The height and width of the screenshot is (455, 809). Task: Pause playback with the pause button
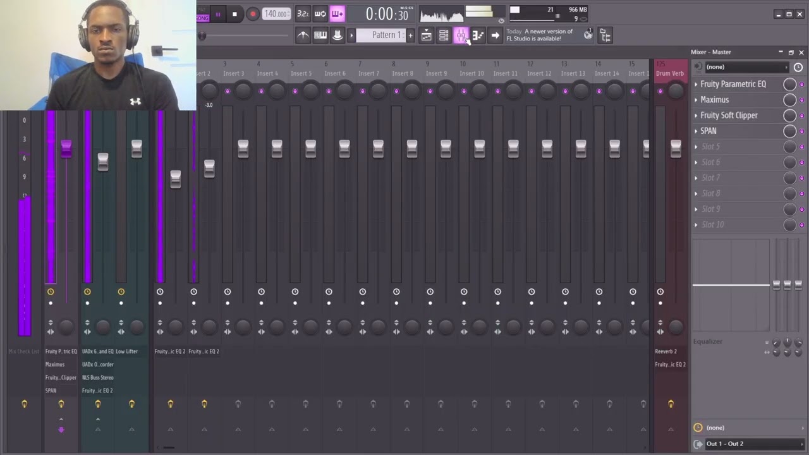coord(218,14)
